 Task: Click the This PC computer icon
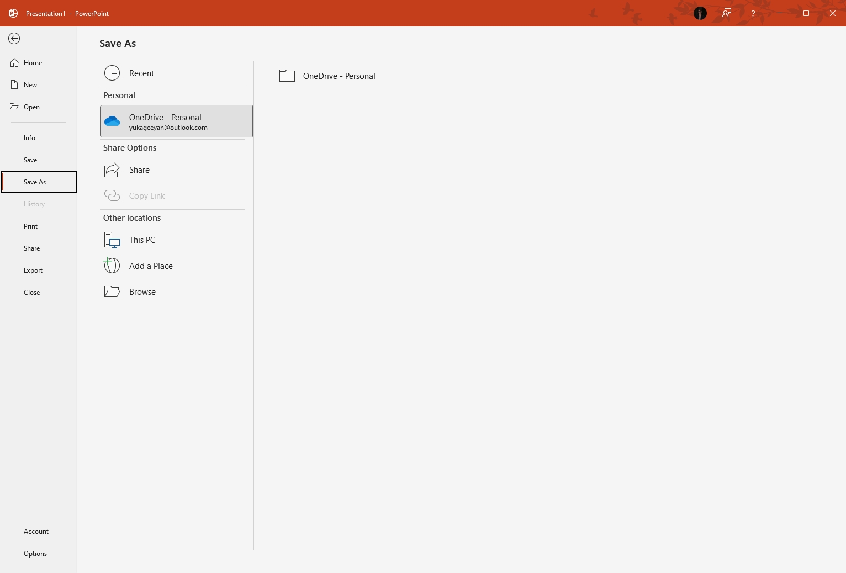112,240
